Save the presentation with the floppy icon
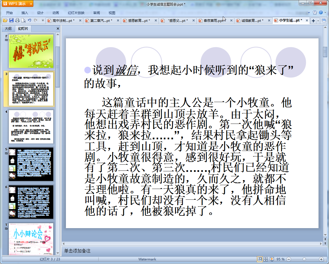 point(11,20)
